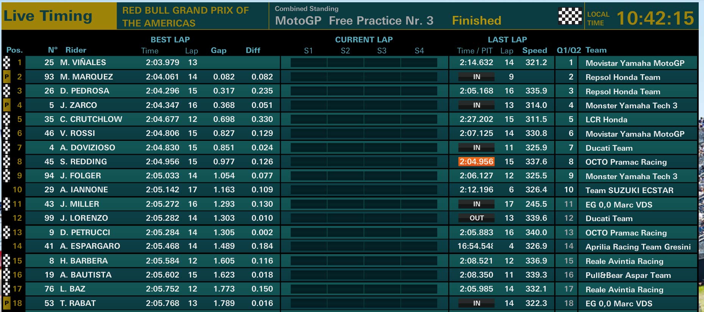Click the yellow P pit icon beside Zarco
Screen dimensions: 704x312
point(6,105)
